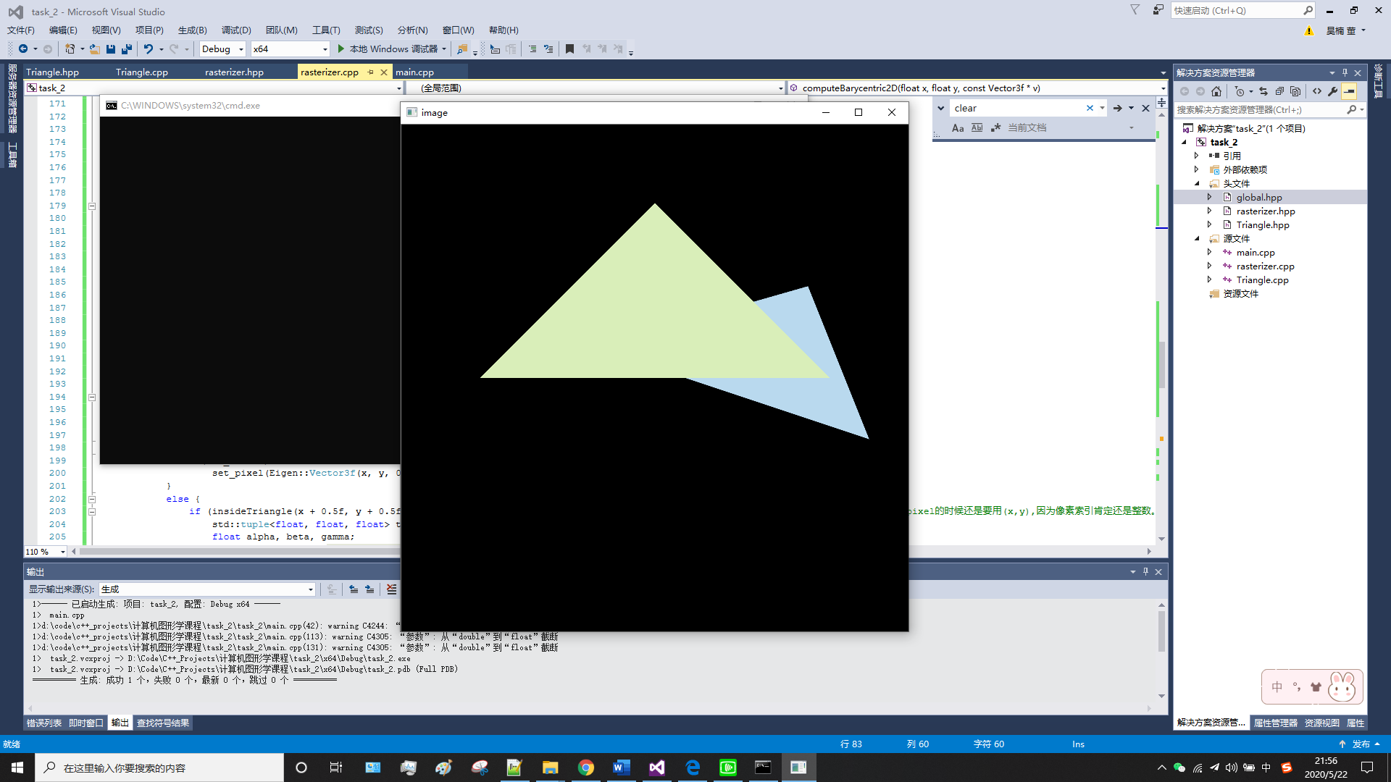Viewport: 1391px width, 782px height.
Task: Toggle Match Whole Word option
Action: coord(977,128)
